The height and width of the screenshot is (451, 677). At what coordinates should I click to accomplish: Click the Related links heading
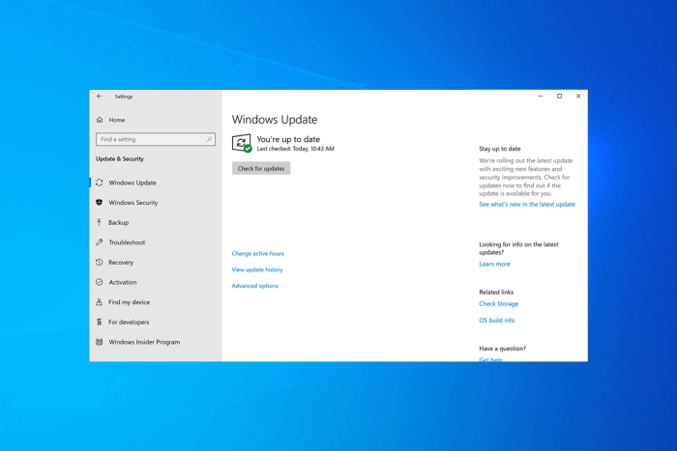[x=496, y=292]
